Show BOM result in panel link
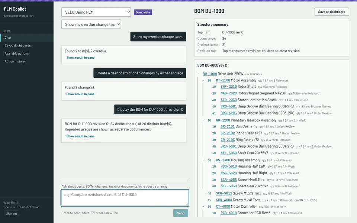This screenshot has width=357, height=223. (81, 136)
